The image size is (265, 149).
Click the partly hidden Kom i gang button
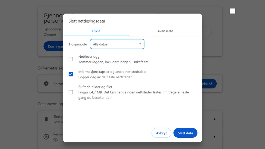tap(54, 46)
